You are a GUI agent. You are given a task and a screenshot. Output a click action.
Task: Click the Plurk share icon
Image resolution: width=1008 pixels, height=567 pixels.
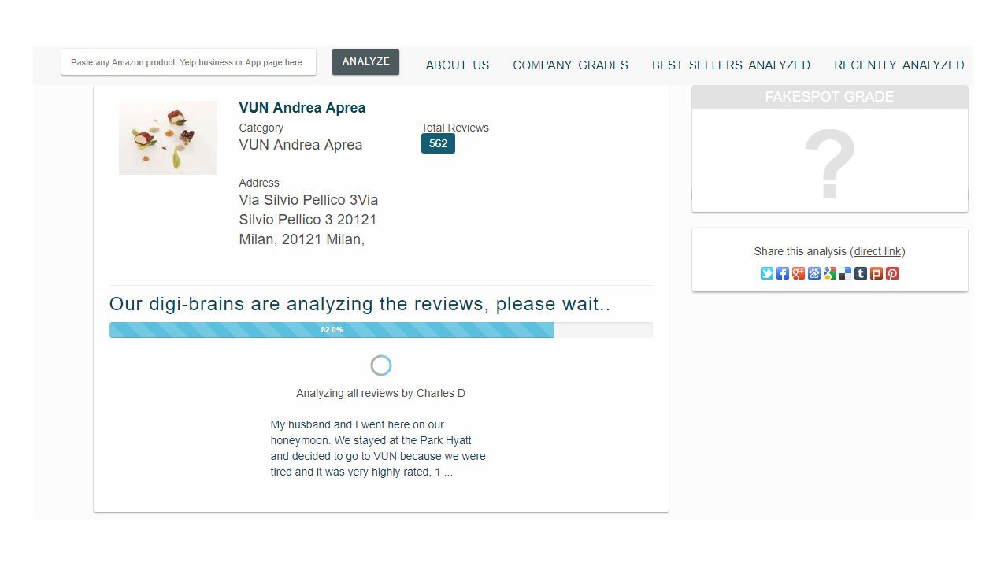coord(876,273)
